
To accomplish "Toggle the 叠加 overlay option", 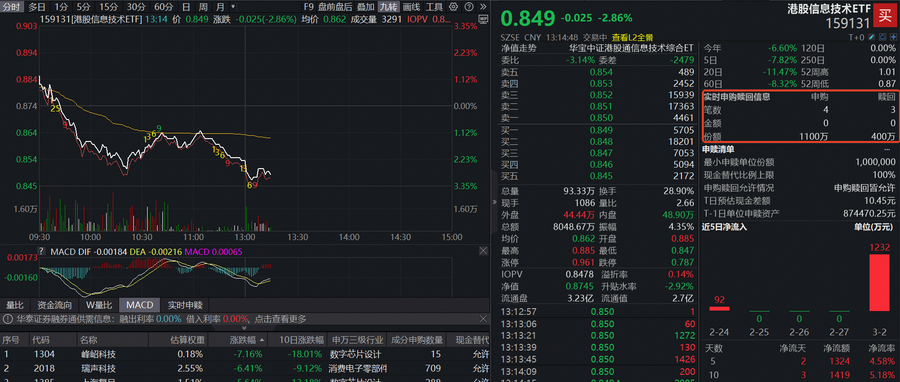I will (366, 7).
